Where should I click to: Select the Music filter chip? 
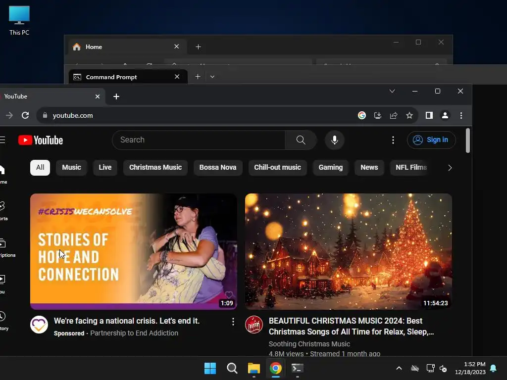(71, 167)
